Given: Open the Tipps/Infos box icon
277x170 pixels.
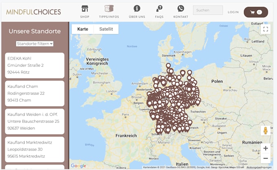Looking at the screenshot, I should click(x=109, y=8).
